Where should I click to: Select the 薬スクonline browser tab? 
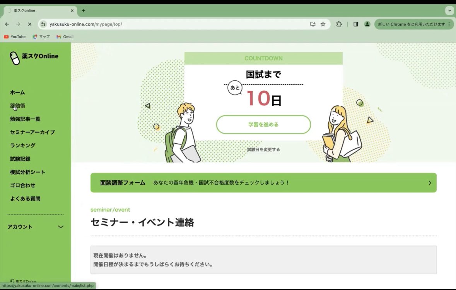pyautogui.click(x=40, y=10)
